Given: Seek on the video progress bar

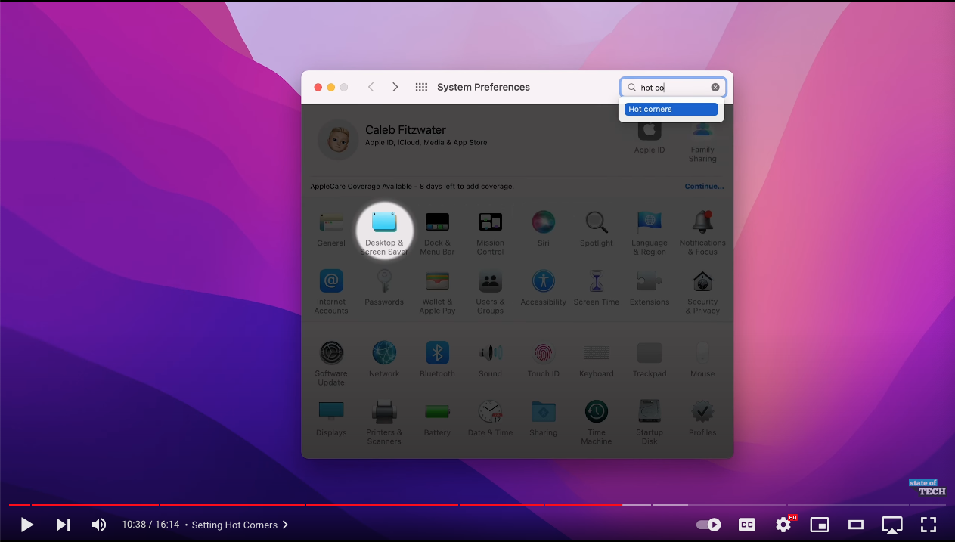Looking at the screenshot, I should click(x=477, y=505).
